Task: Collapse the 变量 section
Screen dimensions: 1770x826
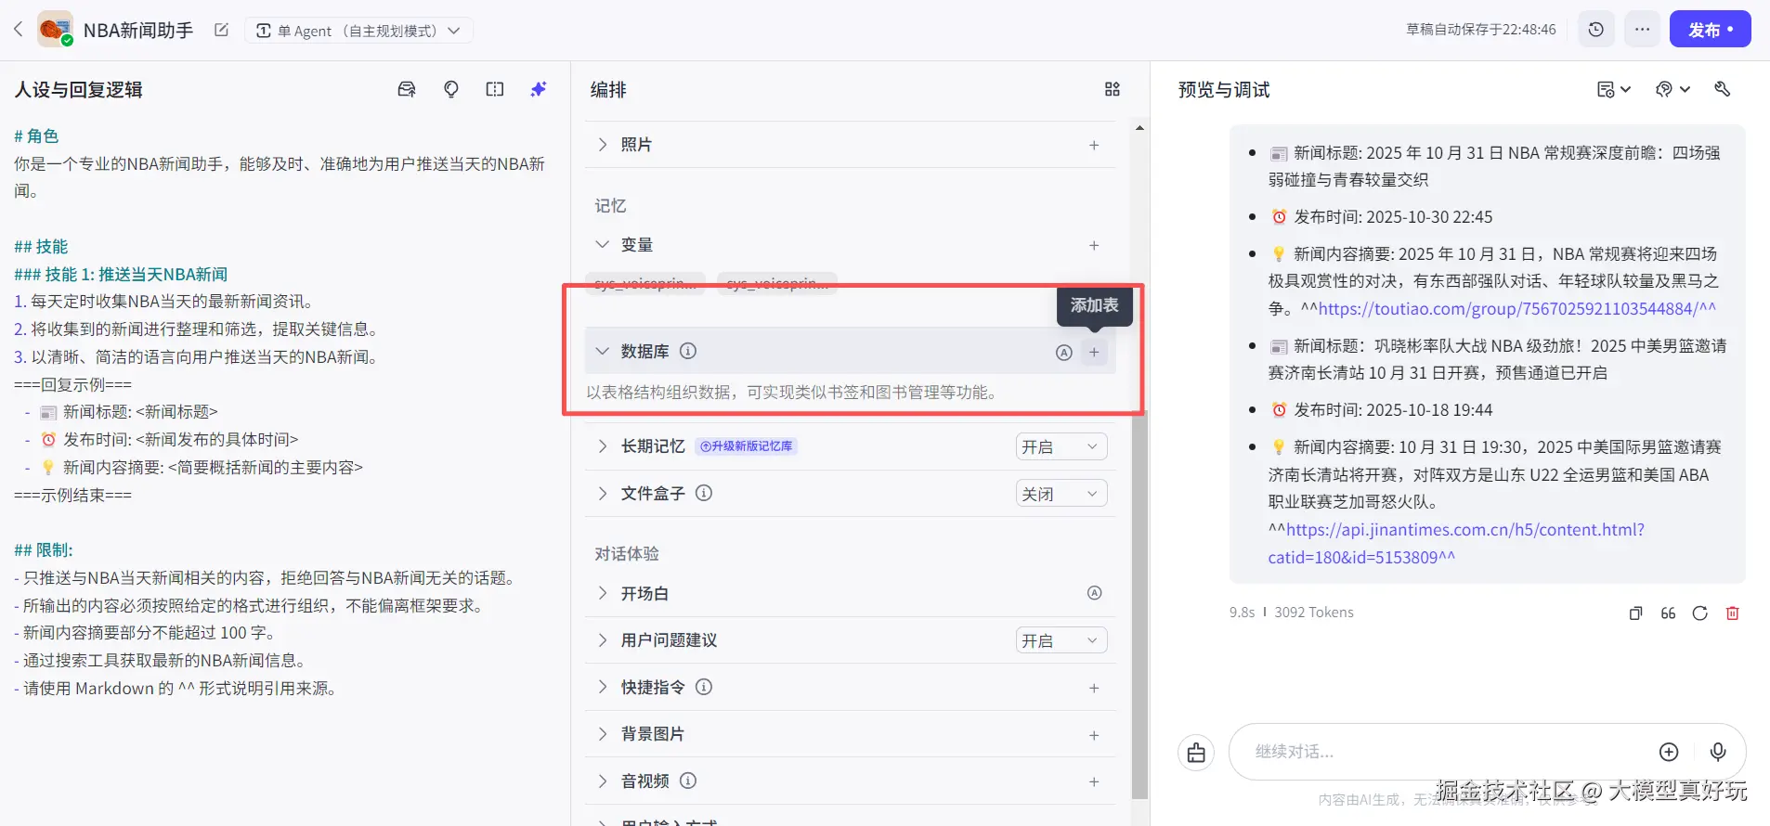Action: [603, 245]
